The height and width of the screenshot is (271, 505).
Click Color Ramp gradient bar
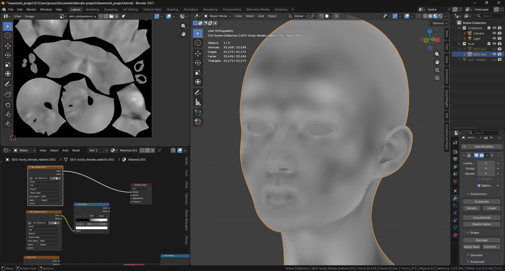click(92, 220)
